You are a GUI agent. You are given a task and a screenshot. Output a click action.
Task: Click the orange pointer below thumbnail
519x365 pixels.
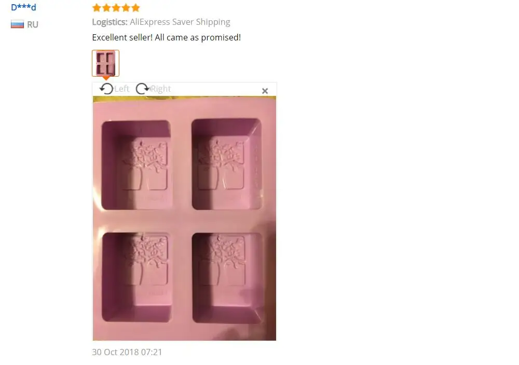pyautogui.click(x=106, y=78)
